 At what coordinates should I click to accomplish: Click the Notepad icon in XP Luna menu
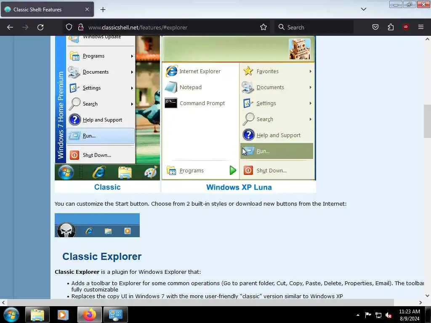(x=171, y=87)
